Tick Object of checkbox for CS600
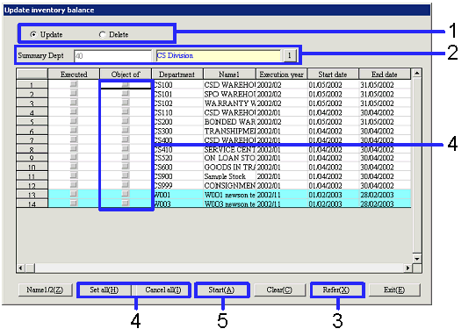 [126, 166]
